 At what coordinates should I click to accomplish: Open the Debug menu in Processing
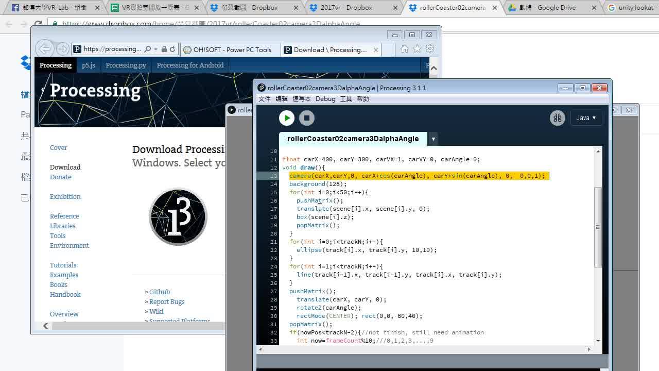[325, 99]
